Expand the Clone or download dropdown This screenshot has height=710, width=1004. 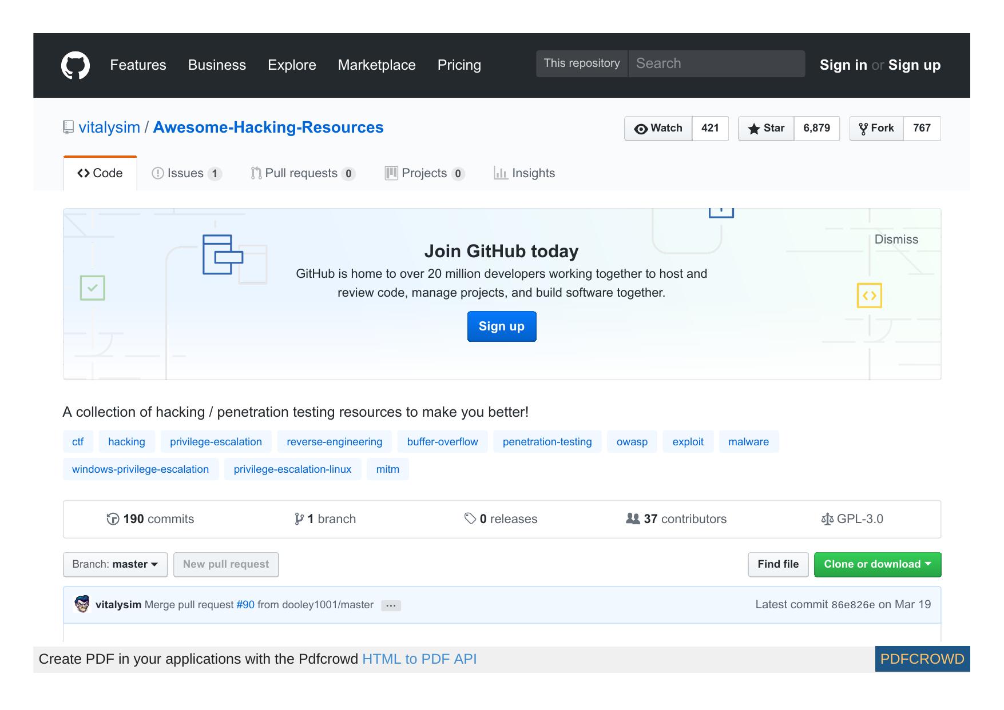pos(878,564)
